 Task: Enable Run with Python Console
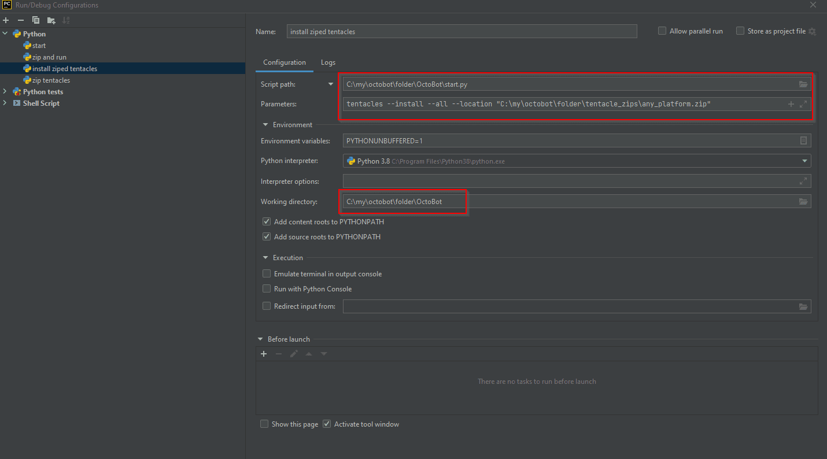click(267, 289)
